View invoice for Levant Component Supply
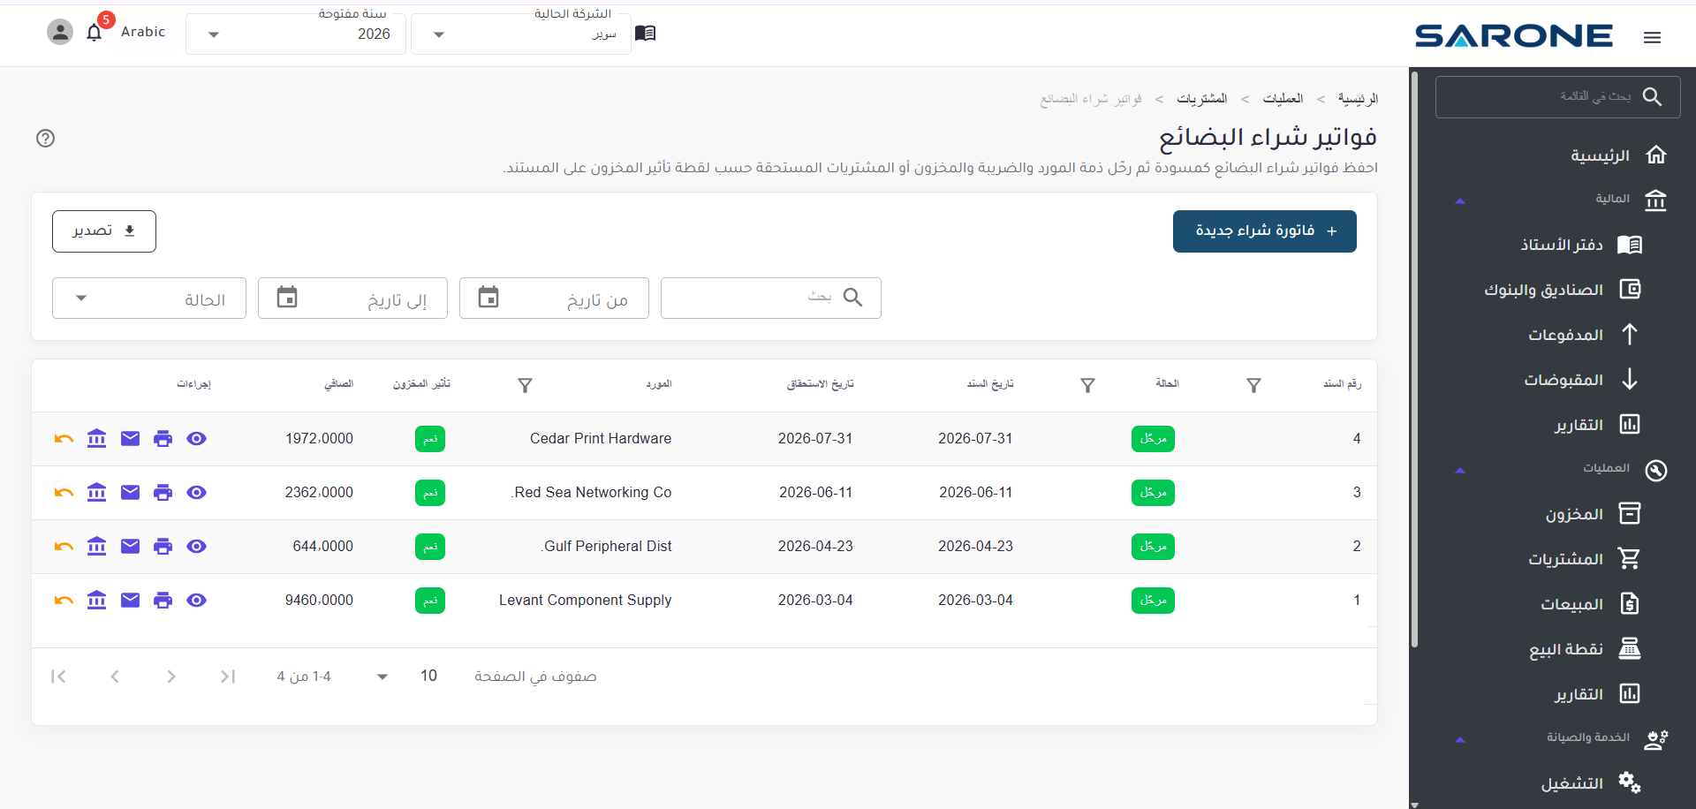 click(197, 601)
